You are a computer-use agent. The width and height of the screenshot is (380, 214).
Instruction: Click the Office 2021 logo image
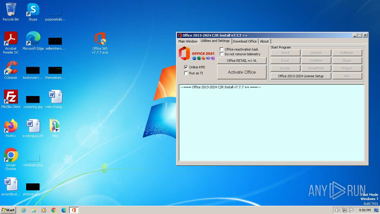[197, 53]
